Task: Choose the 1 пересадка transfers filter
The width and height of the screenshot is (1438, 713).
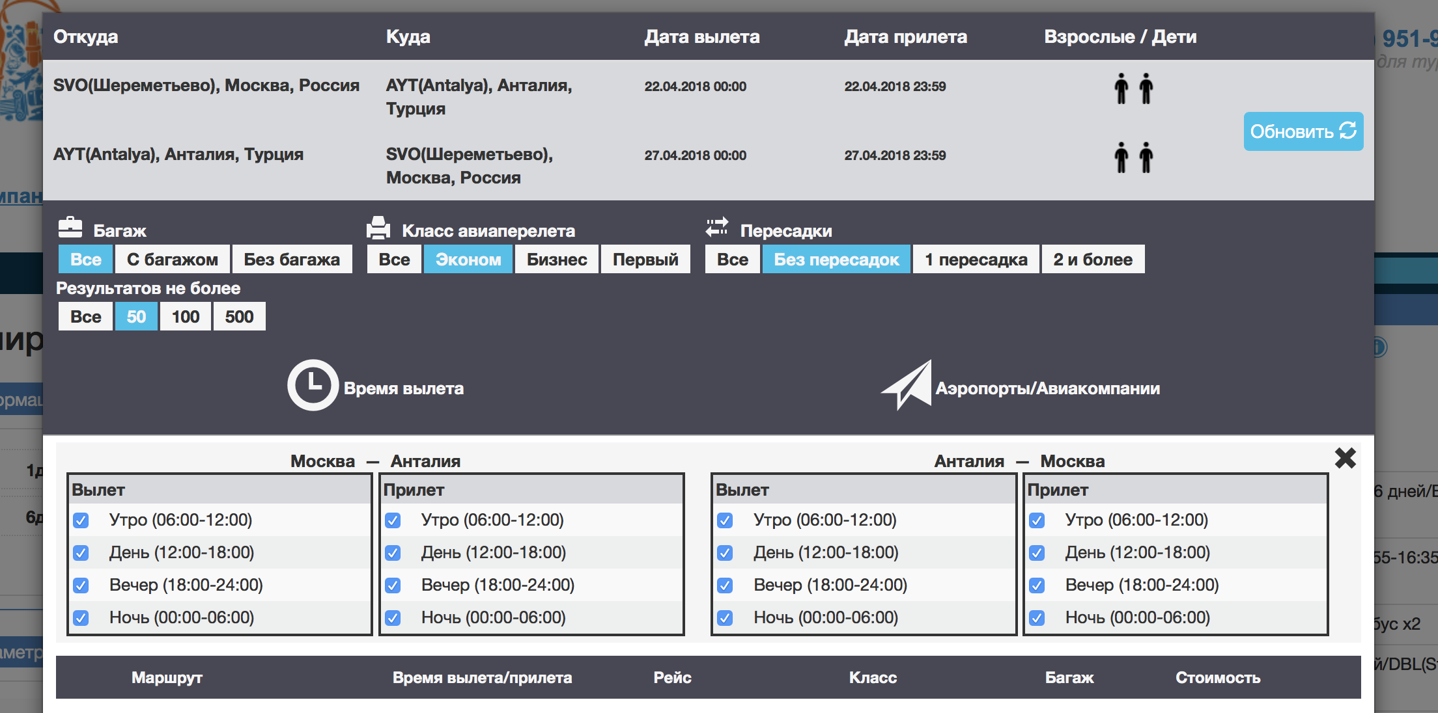Action: [976, 260]
